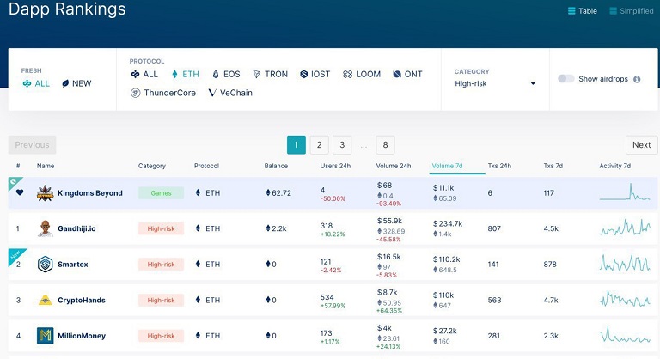Image resolution: width=660 pixels, height=359 pixels.
Task: Sort by Volume 24h column
Action: (x=394, y=166)
